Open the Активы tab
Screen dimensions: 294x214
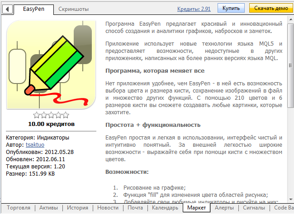pyautogui.click(x=48, y=208)
